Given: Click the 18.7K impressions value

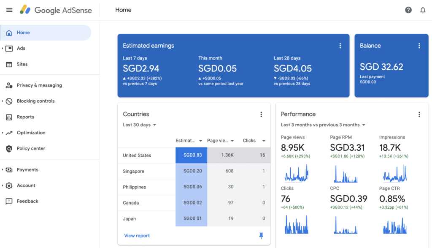Looking at the screenshot, I should tap(390, 147).
